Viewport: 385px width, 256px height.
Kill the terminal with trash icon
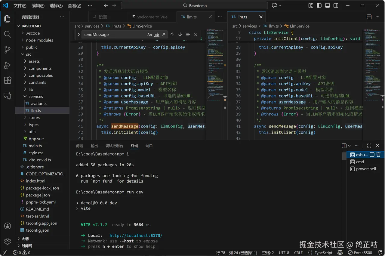coord(378,155)
